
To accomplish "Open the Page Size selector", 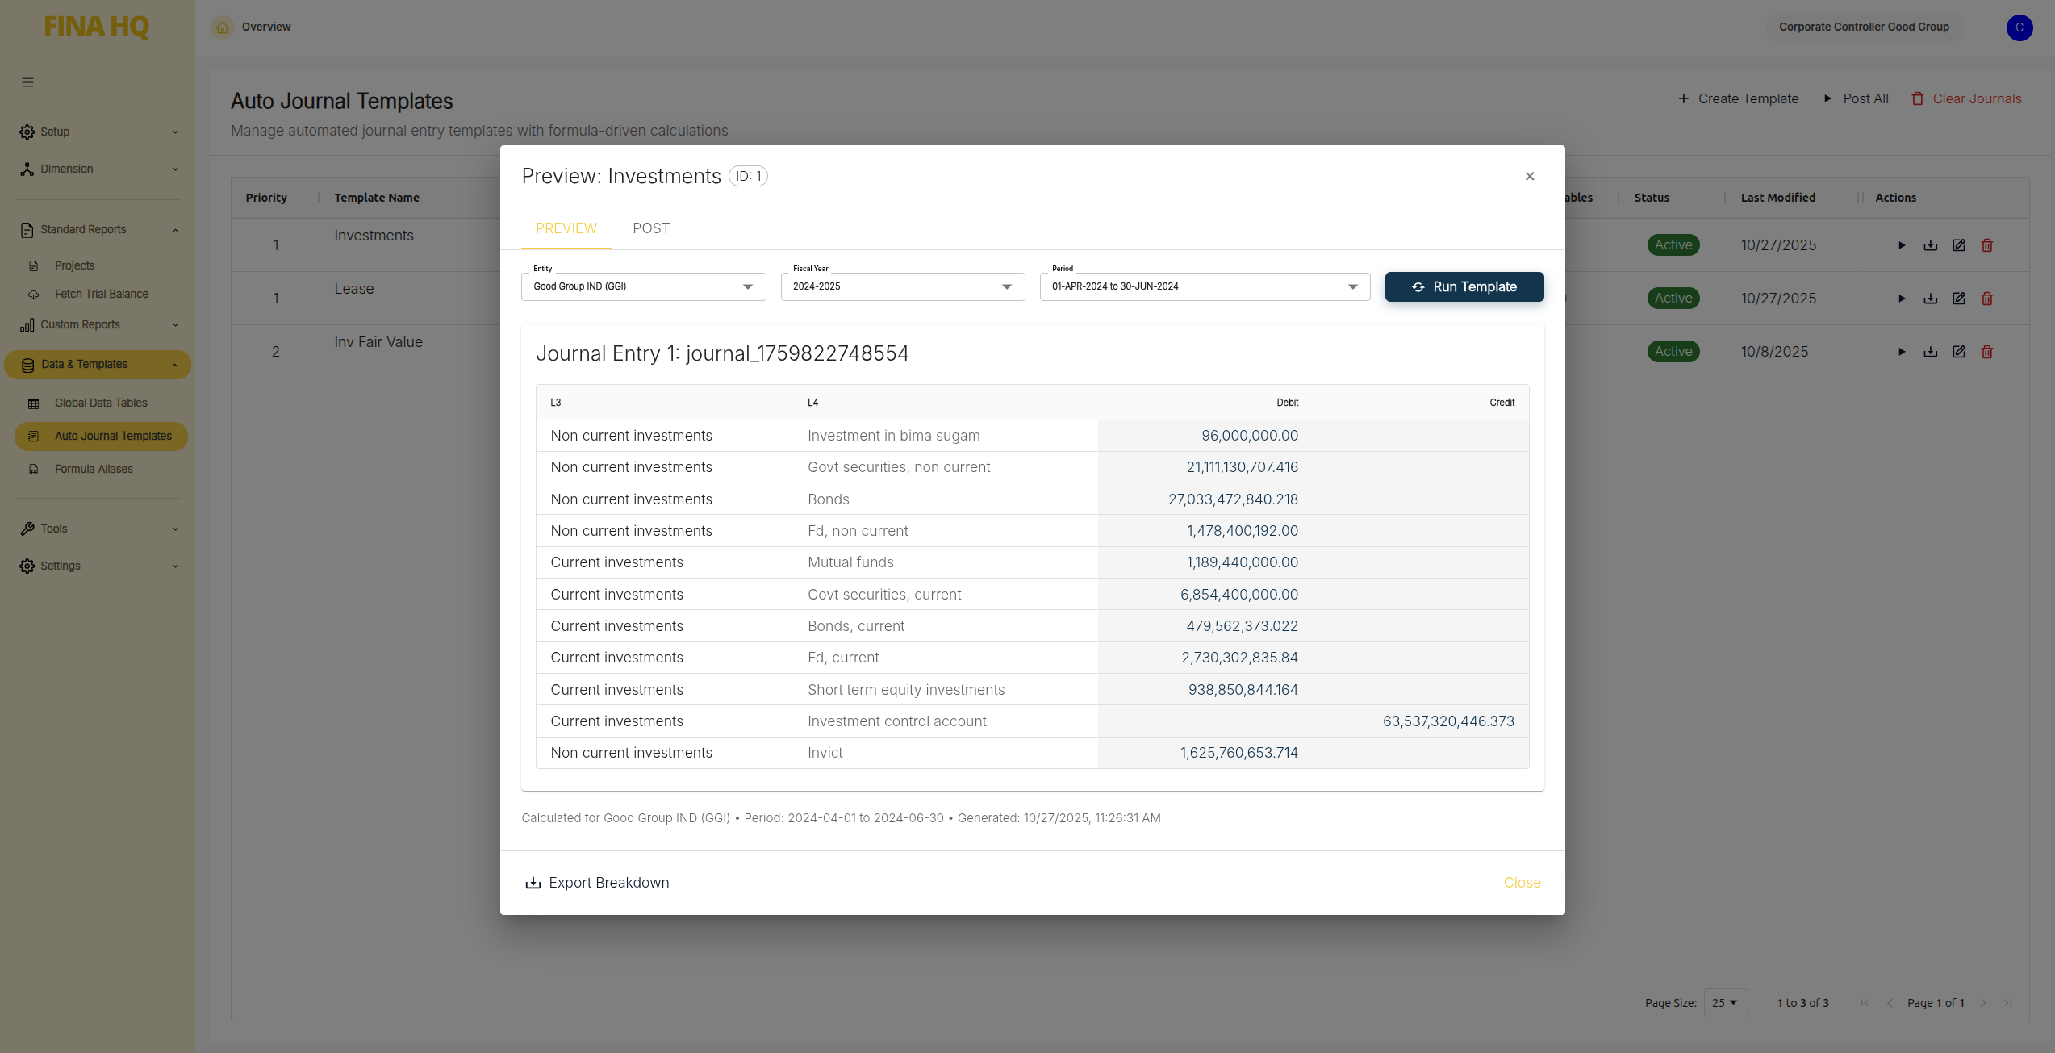I will (x=1725, y=1003).
